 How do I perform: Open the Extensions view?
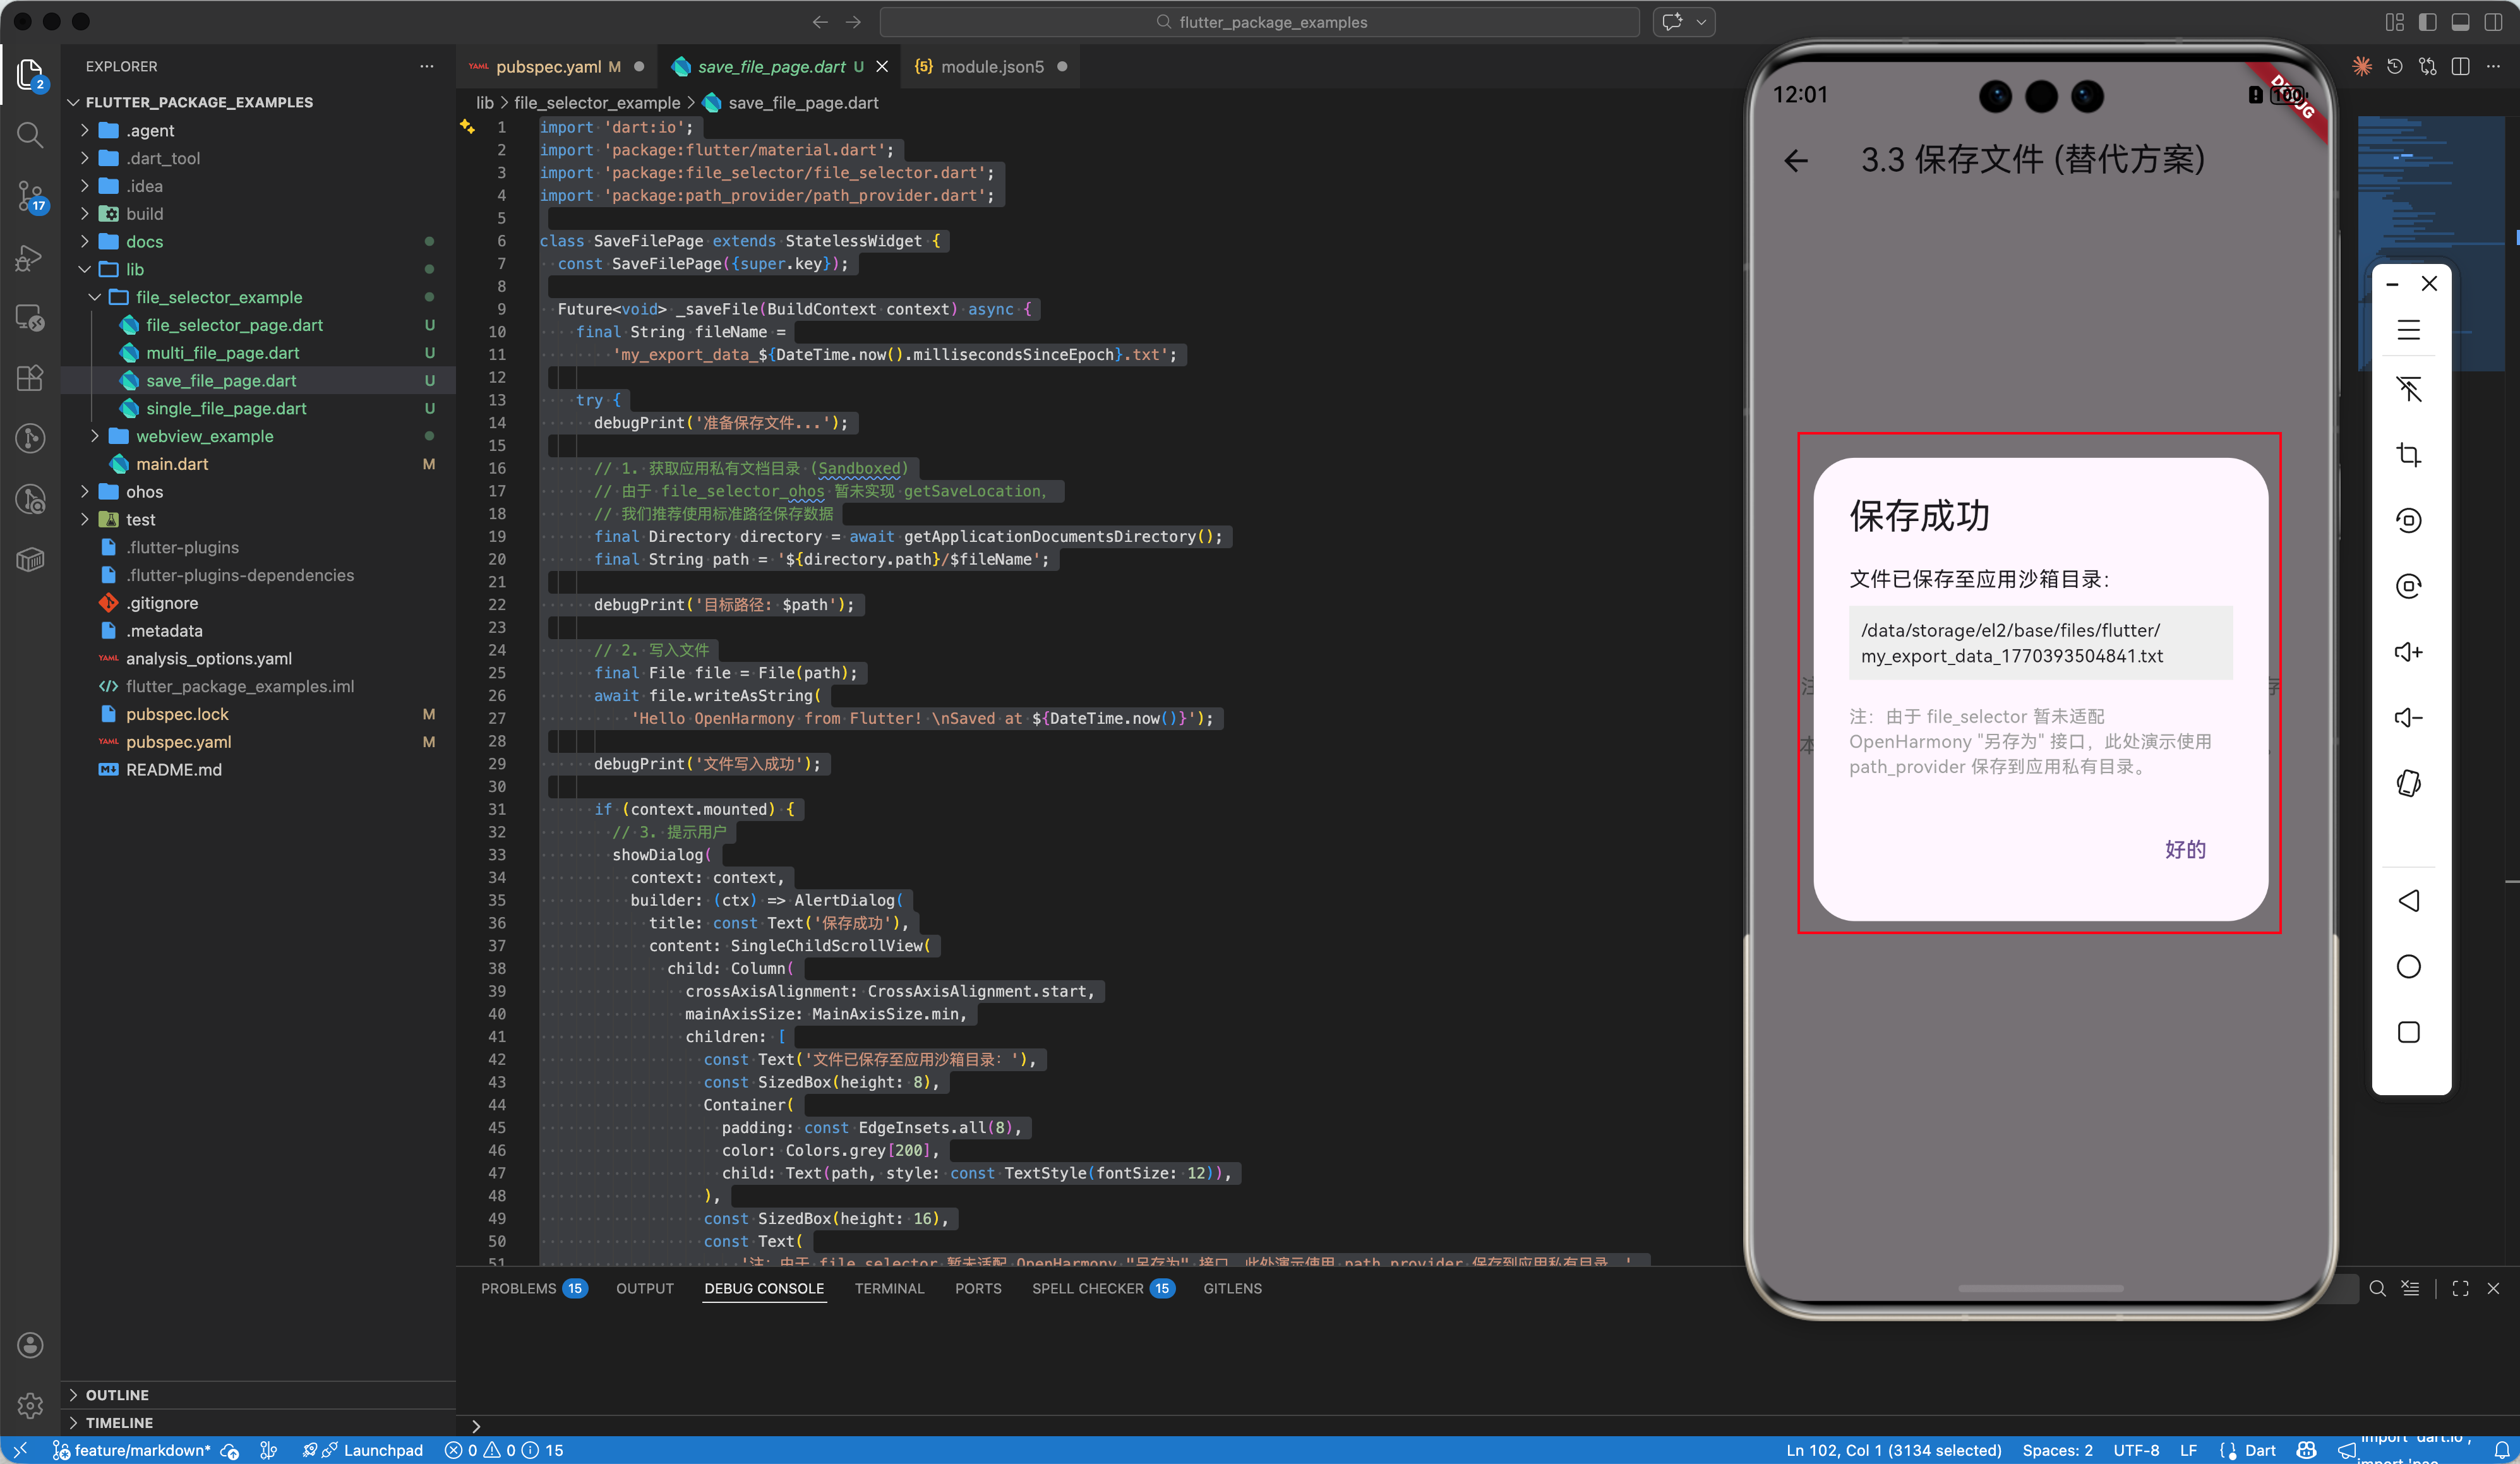click(x=30, y=377)
